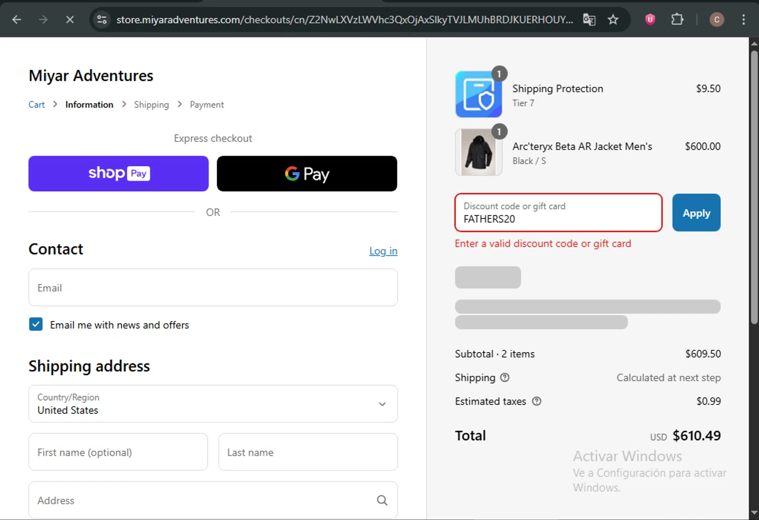Bookmark this page with star icon
759x520 pixels.
click(x=613, y=20)
